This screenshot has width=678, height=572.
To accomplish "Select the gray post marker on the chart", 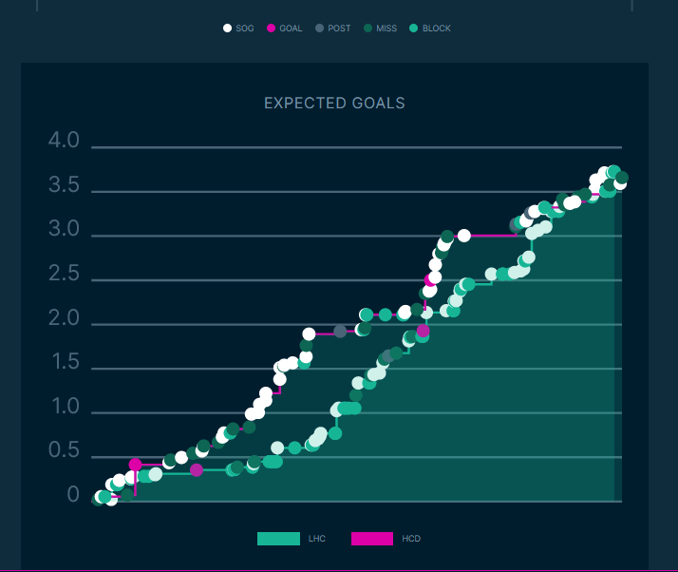I will (340, 332).
